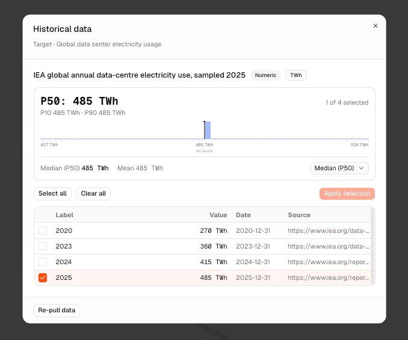Click the 270 TWh value cell

point(214,230)
